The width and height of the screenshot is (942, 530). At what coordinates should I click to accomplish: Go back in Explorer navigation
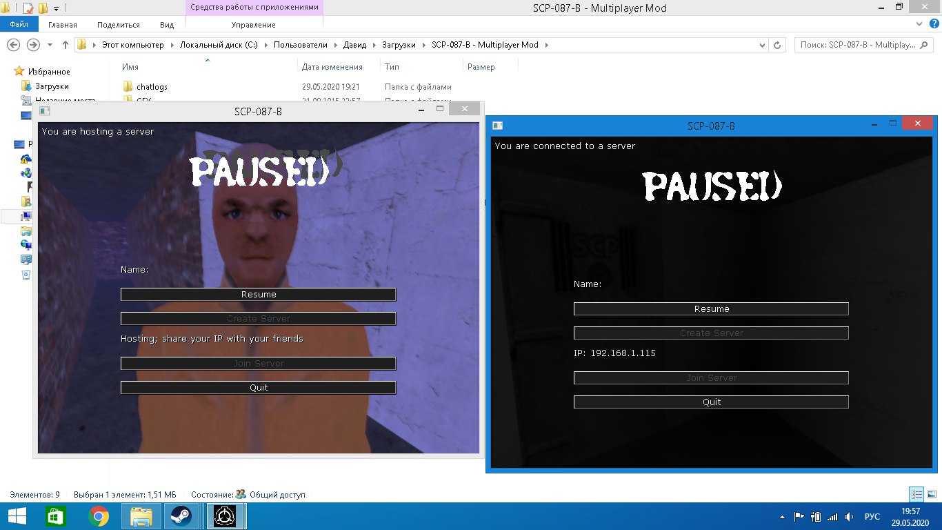pos(13,45)
